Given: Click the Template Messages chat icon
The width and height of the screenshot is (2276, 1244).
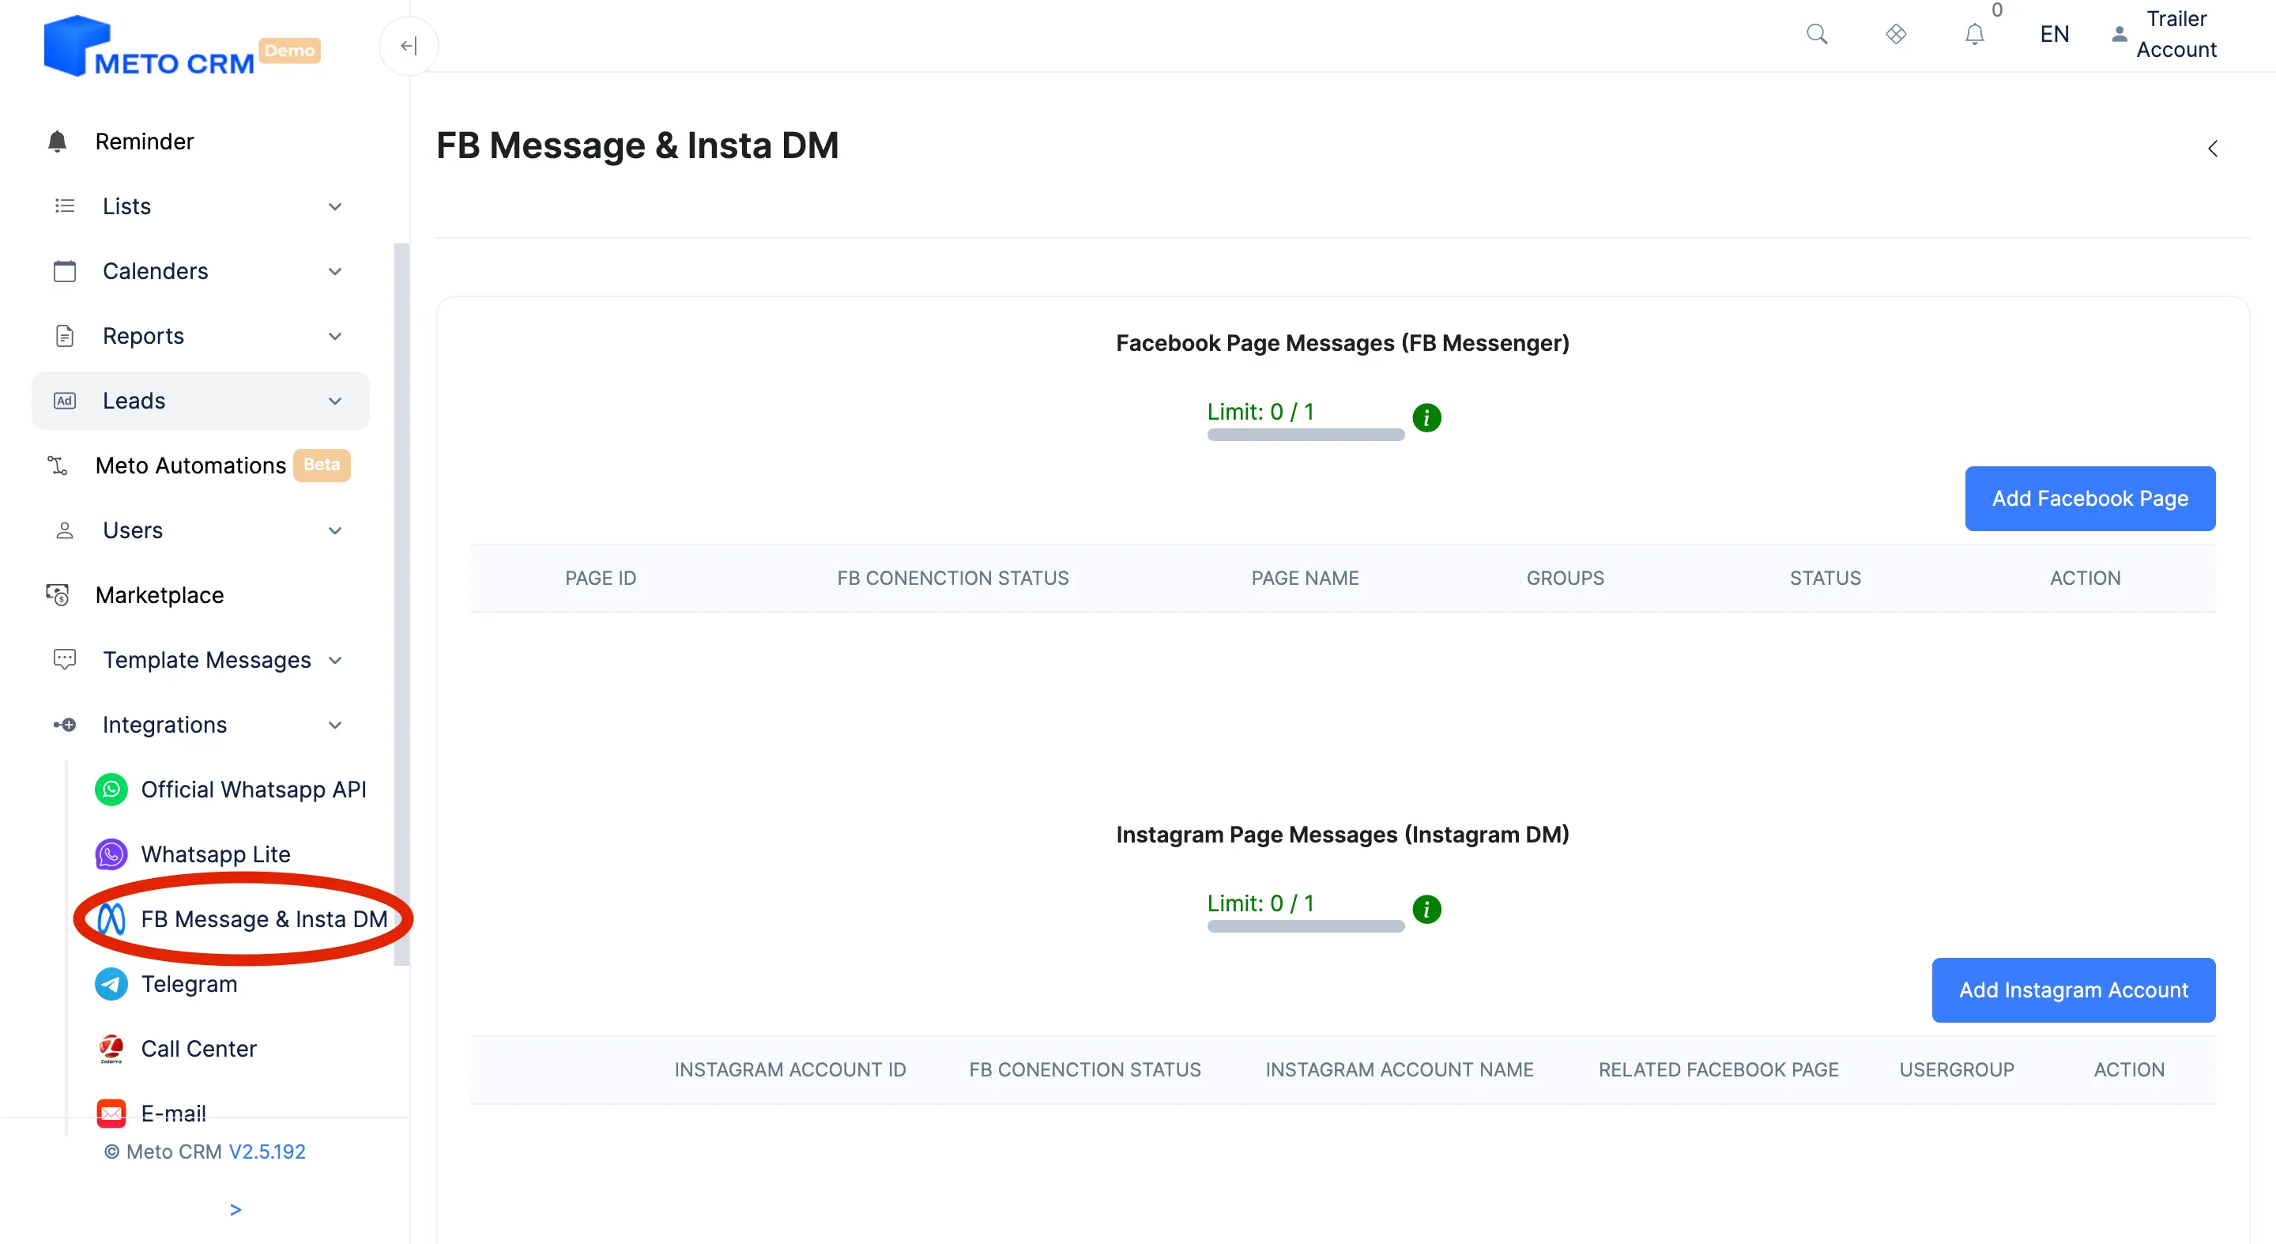Looking at the screenshot, I should pyautogui.click(x=65, y=660).
